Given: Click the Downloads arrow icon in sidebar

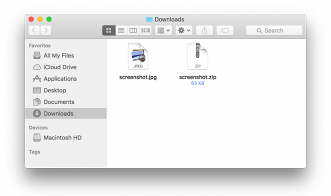Looking at the screenshot, I should click(x=37, y=113).
